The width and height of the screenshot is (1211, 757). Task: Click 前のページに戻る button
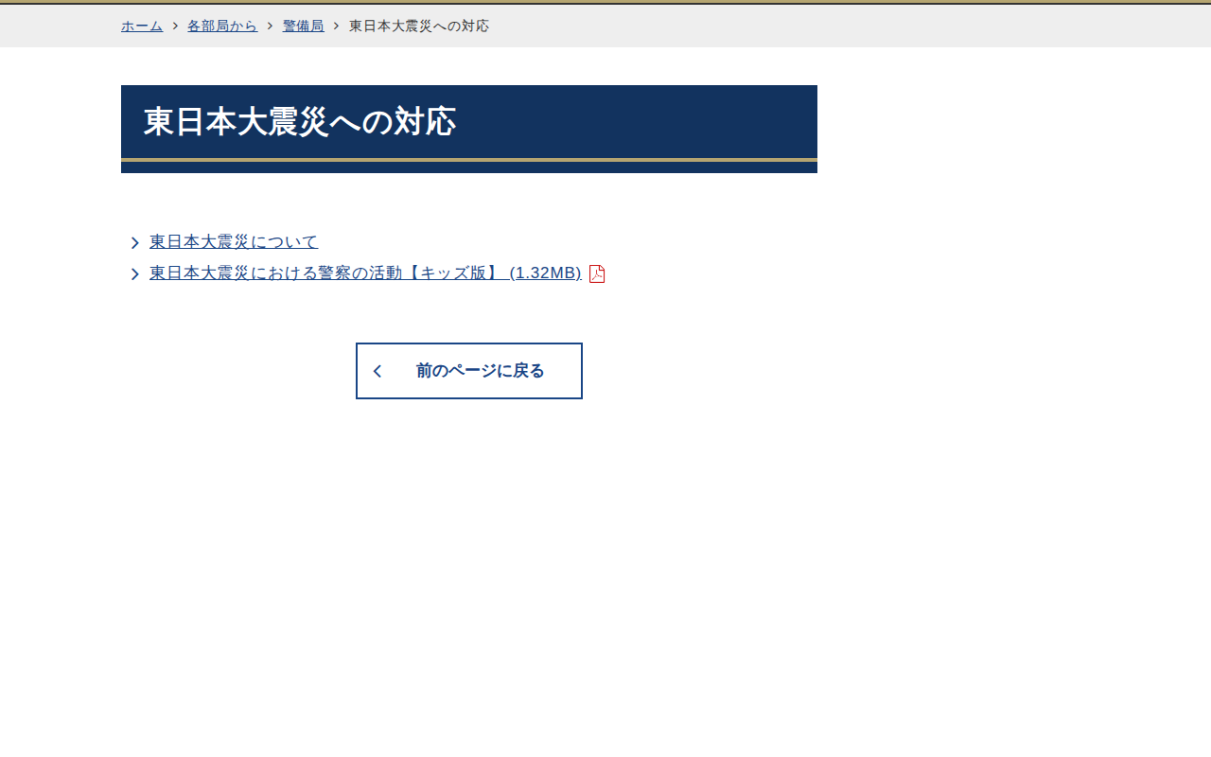coord(469,371)
